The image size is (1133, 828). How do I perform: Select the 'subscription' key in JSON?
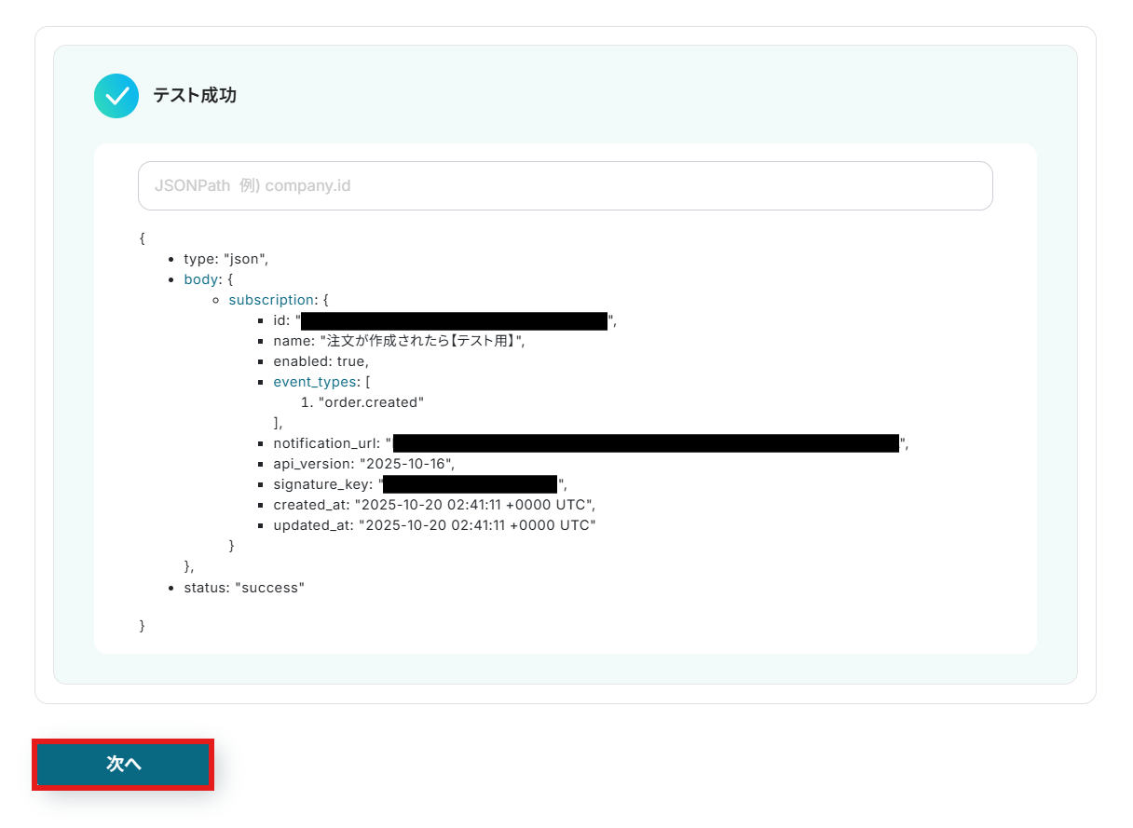[x=271, y=300]
